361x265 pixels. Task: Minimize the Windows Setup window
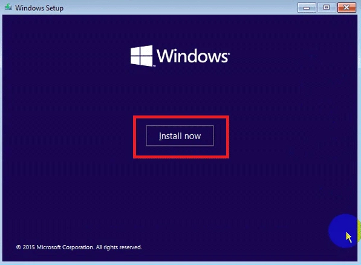(307, 8)
